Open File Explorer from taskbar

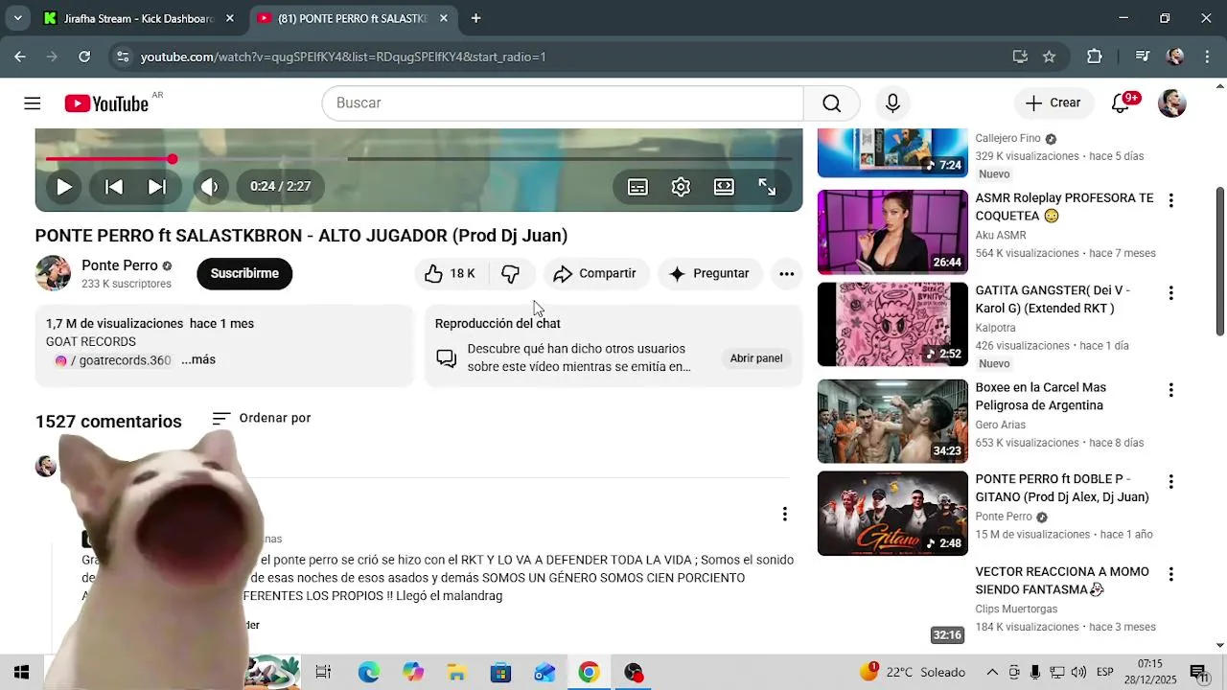456,673
